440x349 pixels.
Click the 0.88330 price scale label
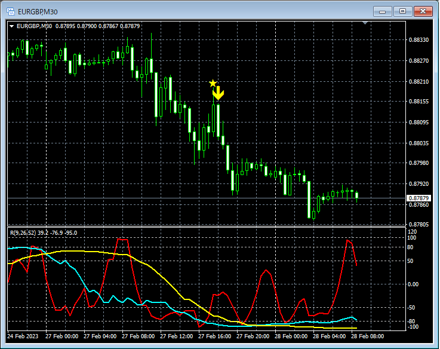click(419, 40)
